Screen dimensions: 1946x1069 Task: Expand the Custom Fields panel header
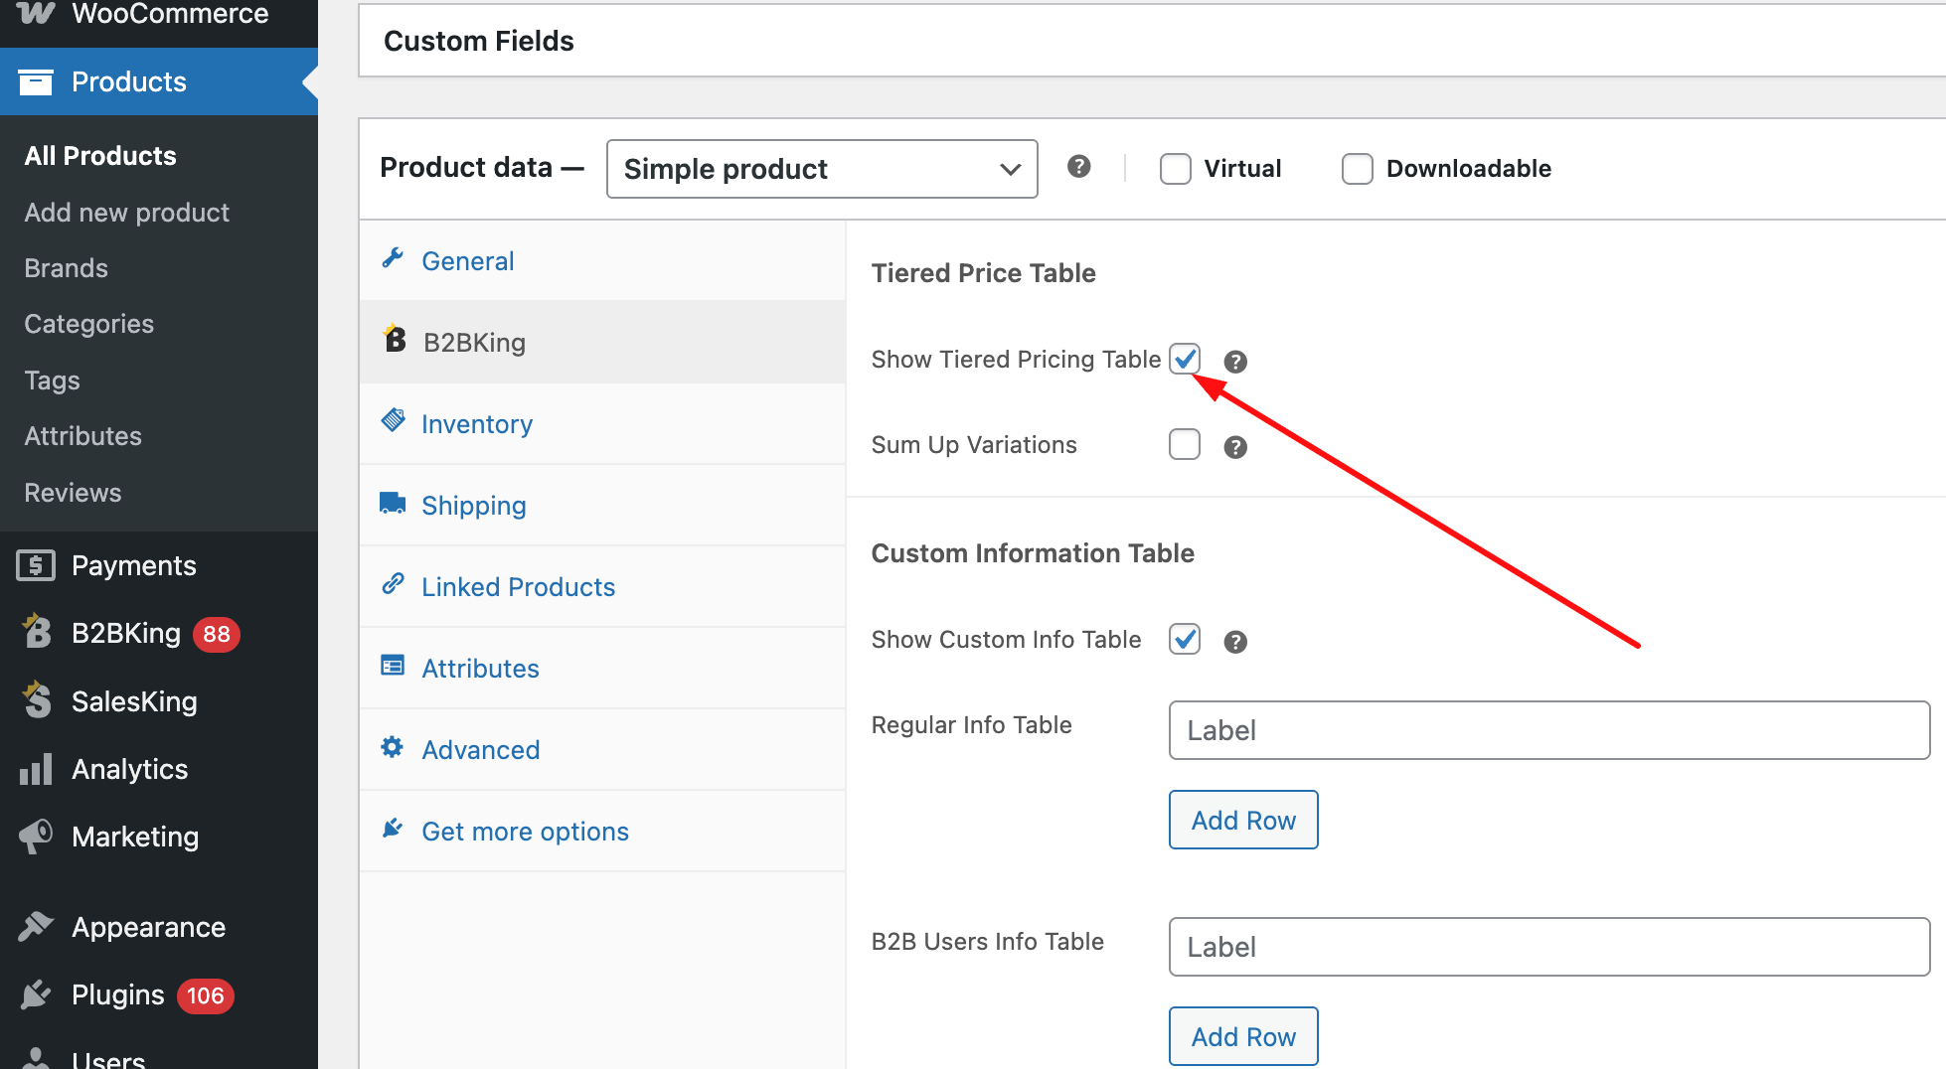tap(1152, 41)
